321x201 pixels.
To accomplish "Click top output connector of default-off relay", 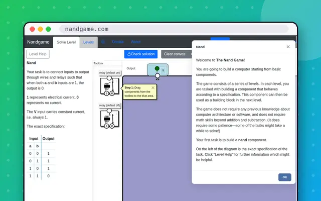I will pos(109,111).
